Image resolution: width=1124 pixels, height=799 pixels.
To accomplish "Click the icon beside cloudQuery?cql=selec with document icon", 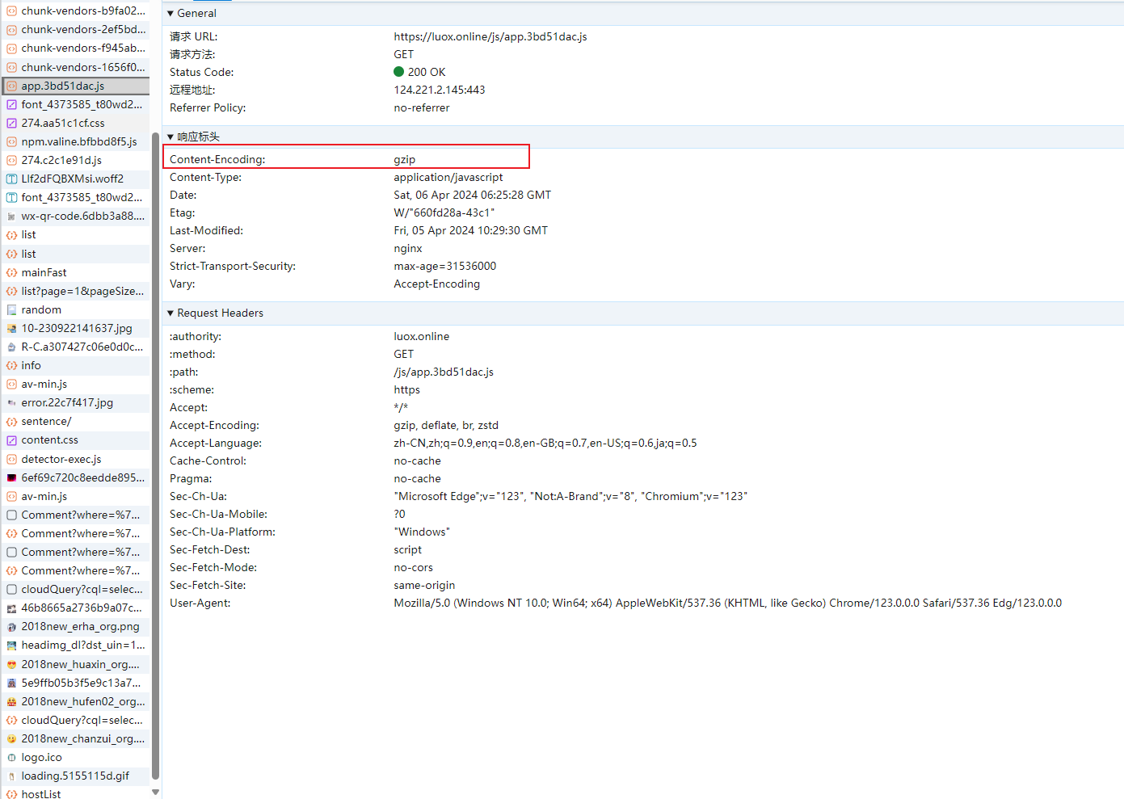I will tap(11, 589).
